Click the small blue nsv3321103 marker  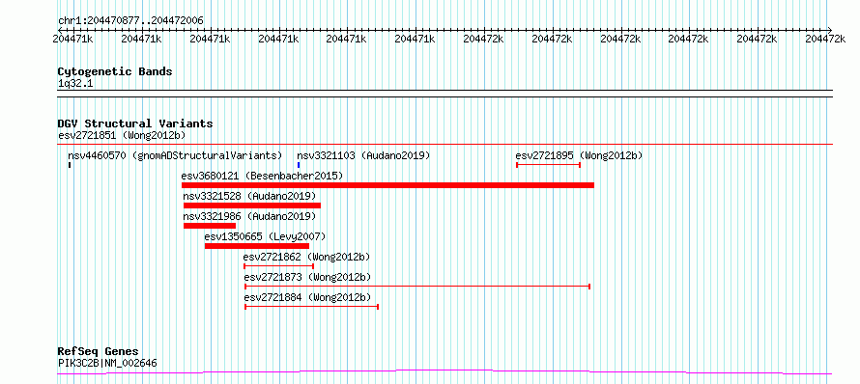pyautogui.click(x=299, y=165)
